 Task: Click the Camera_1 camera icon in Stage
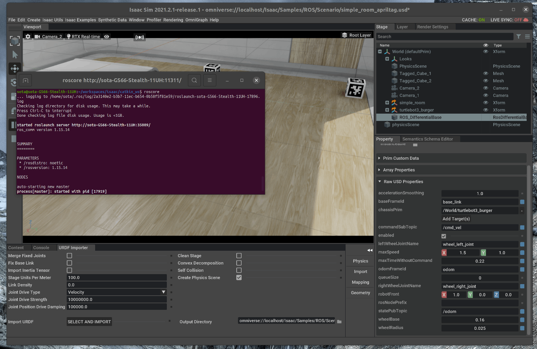(x=394, y=95)
